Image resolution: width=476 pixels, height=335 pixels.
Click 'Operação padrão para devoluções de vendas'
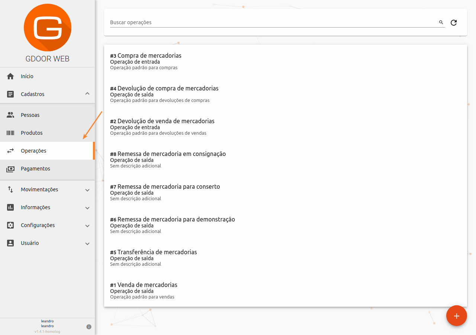pyautogui.click(x=158, y=133)
